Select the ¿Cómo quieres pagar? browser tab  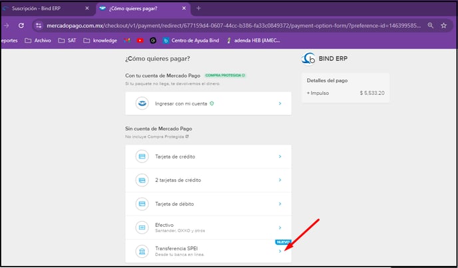(143, 9)
